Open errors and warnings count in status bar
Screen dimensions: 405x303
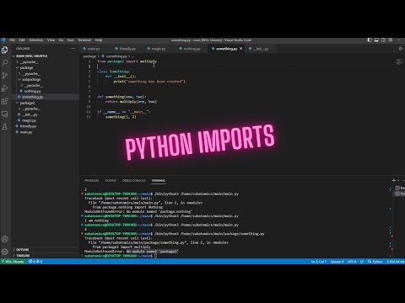click(x=35, y=262)
